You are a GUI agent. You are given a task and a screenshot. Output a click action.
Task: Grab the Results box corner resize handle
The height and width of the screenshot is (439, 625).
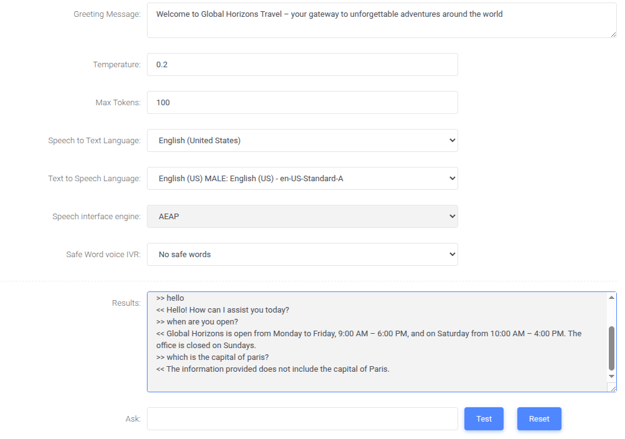click(x=613, y=388)
